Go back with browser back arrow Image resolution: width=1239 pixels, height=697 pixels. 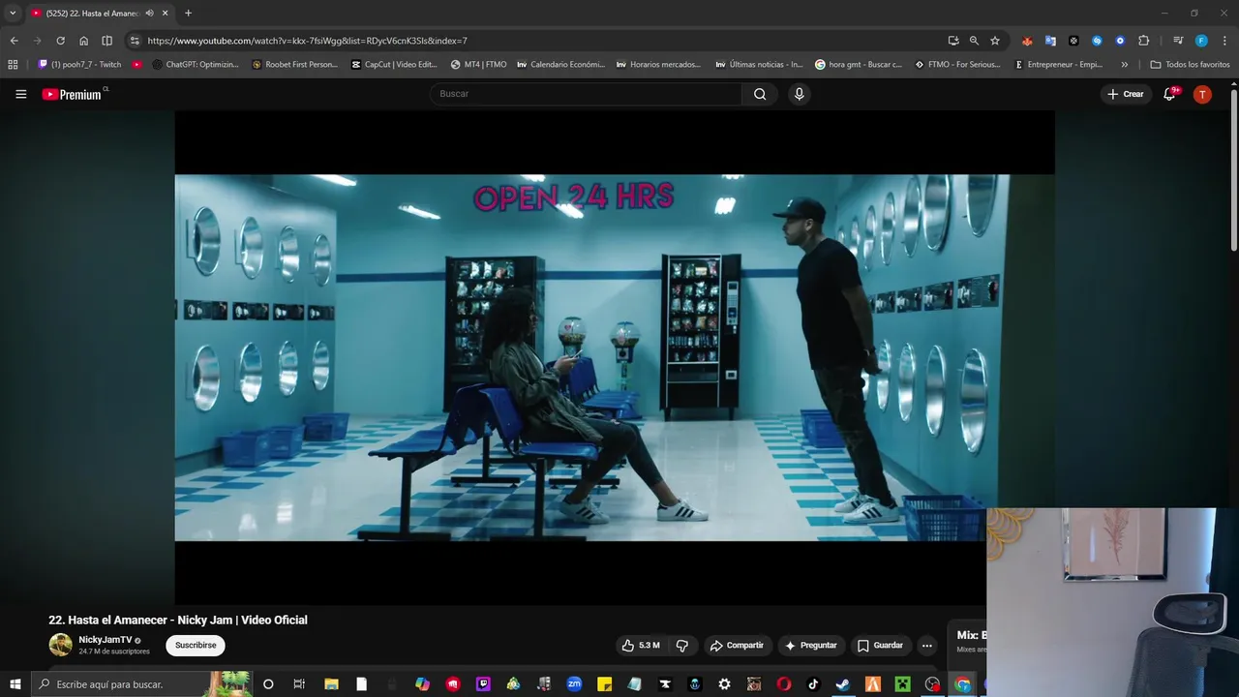[14, 41]
